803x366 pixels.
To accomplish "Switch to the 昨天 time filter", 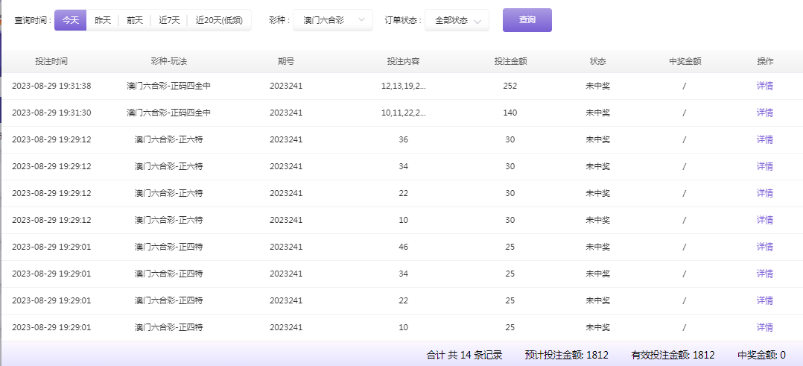I will pos(103,20).
